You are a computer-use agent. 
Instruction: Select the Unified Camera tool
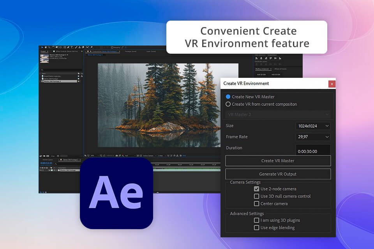(57, 47)
